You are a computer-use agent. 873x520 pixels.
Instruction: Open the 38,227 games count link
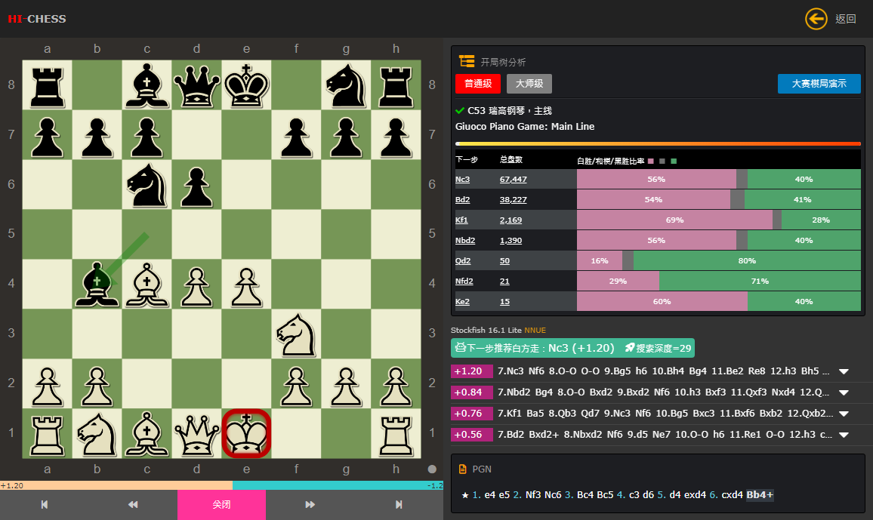pos(514,200)
